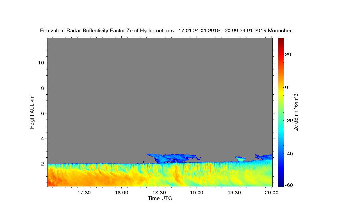Click the 'Ze dBmm^6/m^3' colorbar label
337x224 pixels.
click(x=296, y=112)
